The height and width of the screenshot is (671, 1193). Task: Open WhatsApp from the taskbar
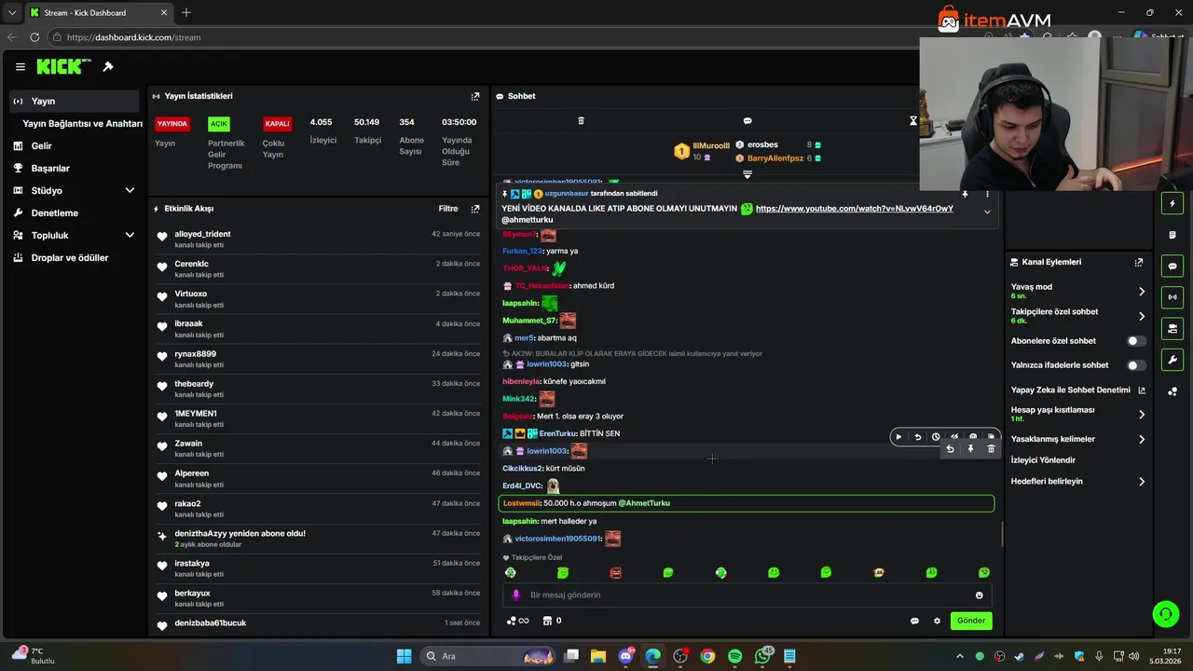pyautogui.click(x=762, y=656)
